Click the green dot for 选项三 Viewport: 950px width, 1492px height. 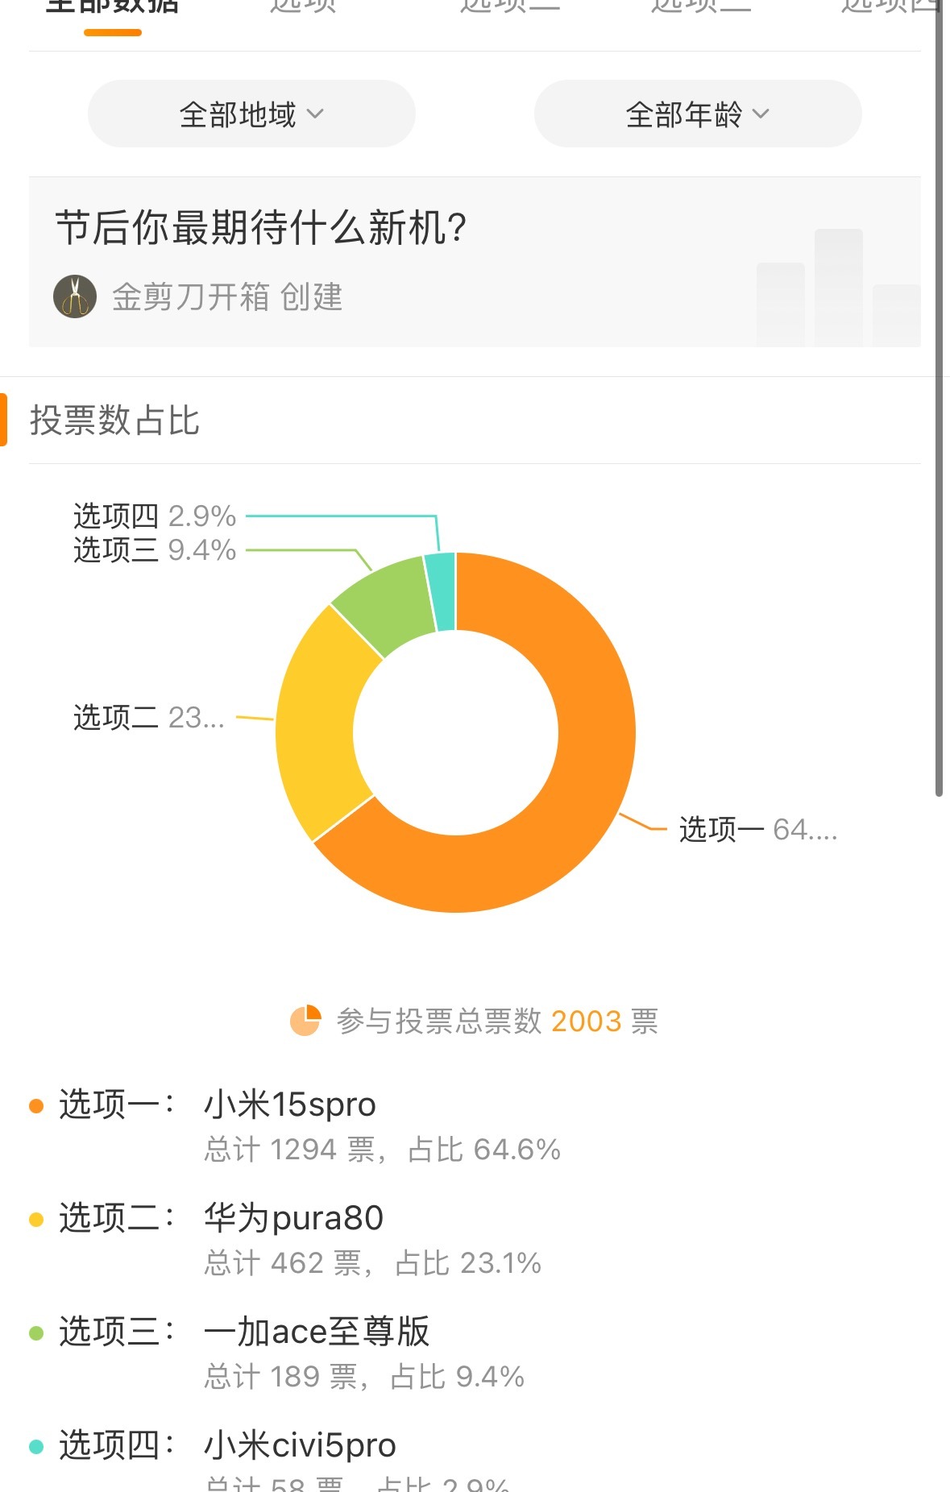36,1332
